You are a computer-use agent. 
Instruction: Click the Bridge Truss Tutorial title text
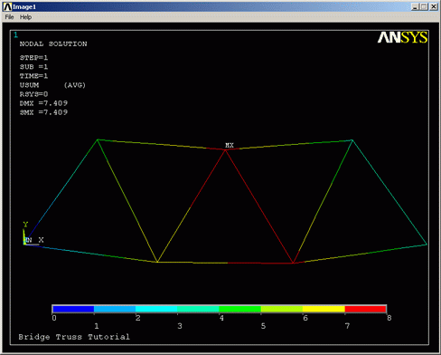tap(74, 337)
